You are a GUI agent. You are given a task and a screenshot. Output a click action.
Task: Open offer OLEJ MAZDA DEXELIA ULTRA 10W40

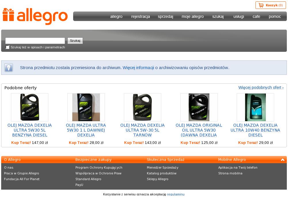pos(255,130)
